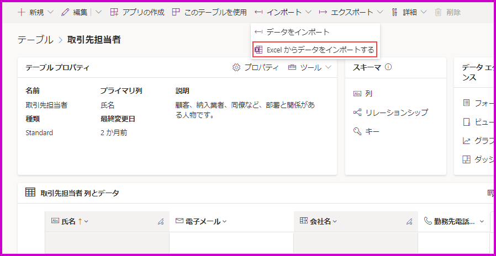Choose データをインポート from the menu
Viewport: 496px width, 256px height.
[x=298, y=32]
